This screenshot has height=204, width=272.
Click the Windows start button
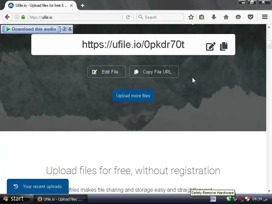(15, 199)
